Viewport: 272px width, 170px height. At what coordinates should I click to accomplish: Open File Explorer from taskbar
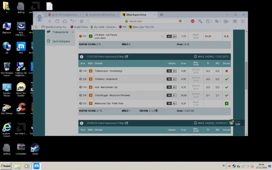[17, 166]
